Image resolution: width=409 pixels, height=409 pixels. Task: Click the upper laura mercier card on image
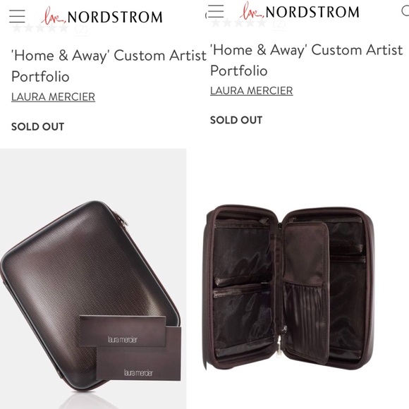(x=122, y=331)
